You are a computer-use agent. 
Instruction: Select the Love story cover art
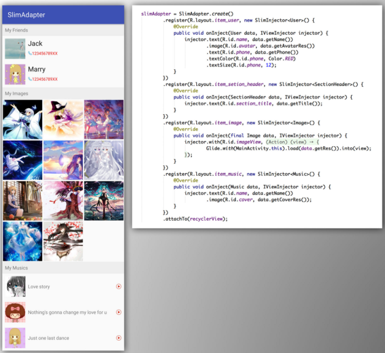(x=15, y=287)
